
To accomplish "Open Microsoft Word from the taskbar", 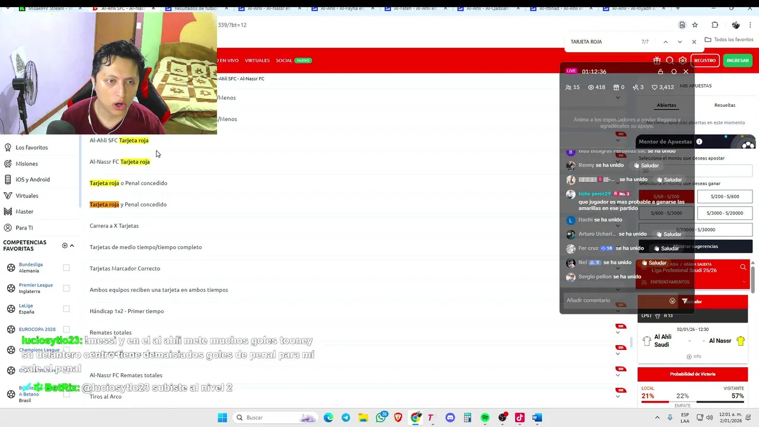I will (x=537, y=418).
